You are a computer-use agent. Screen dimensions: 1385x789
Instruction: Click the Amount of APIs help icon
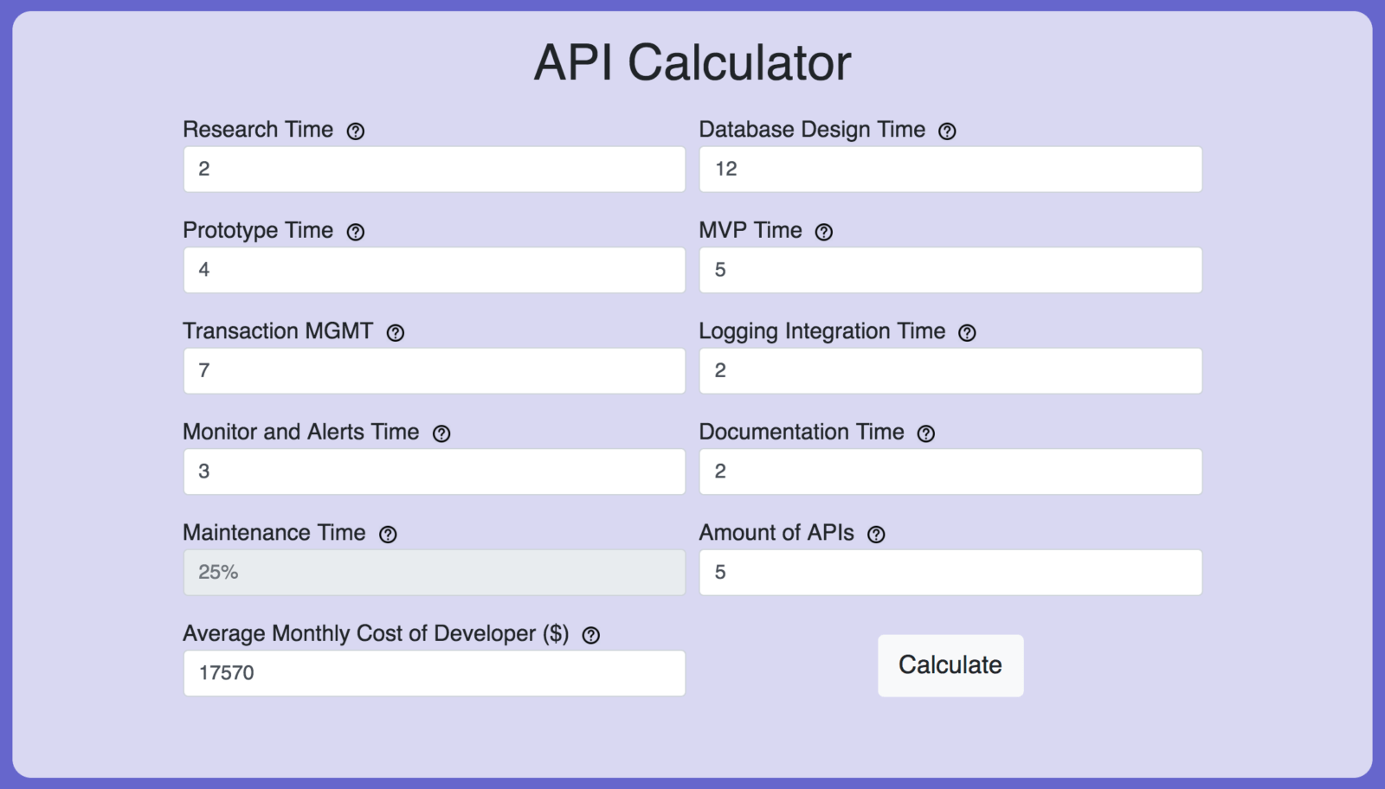(x=877, y=534)
